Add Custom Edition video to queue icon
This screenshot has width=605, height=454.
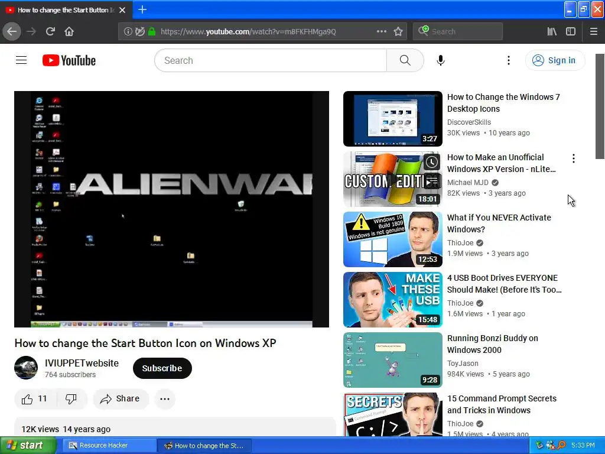(x=432, y=181)
